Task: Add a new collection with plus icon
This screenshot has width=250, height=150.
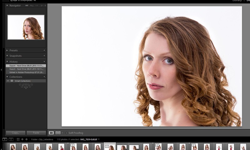Action: click(44, 77)
